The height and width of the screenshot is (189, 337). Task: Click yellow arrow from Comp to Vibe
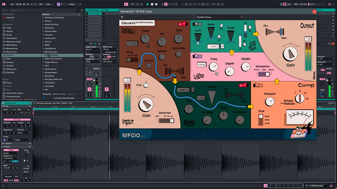click(277, 81)
